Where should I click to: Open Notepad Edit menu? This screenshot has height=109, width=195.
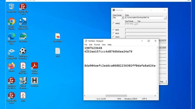(x=91, y=45)
